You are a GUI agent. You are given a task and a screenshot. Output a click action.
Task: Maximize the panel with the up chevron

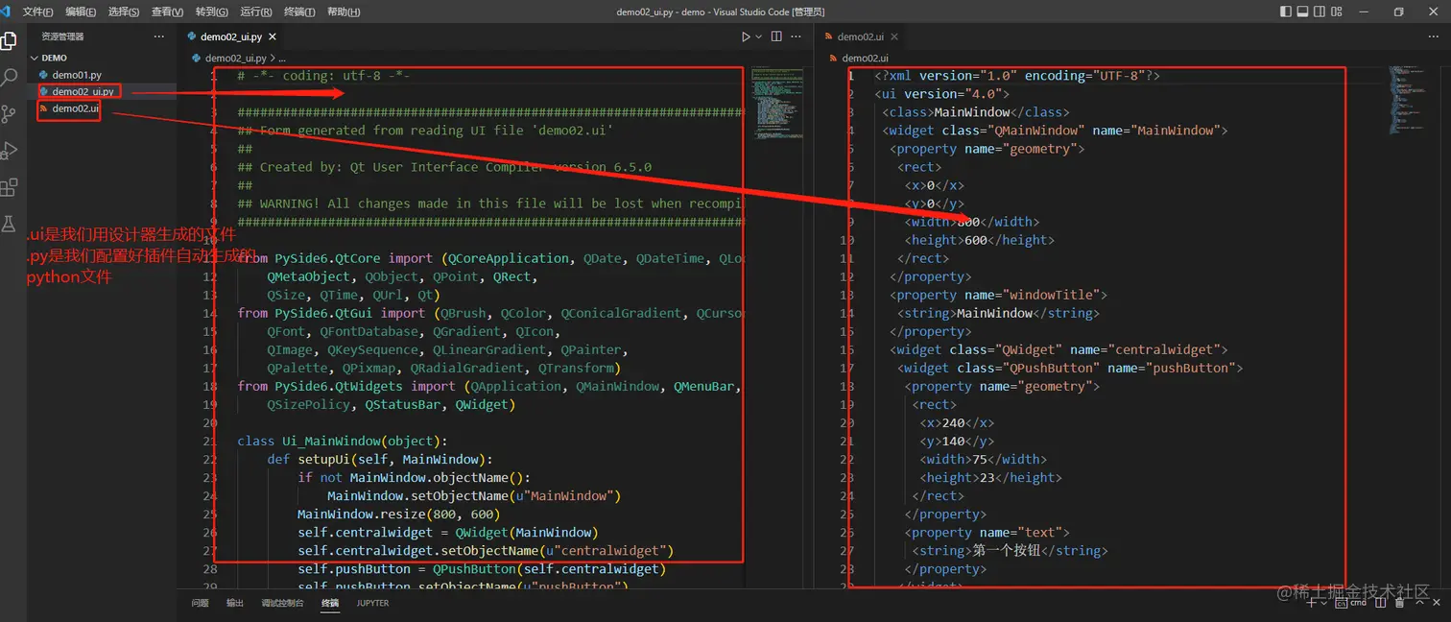1420,603
